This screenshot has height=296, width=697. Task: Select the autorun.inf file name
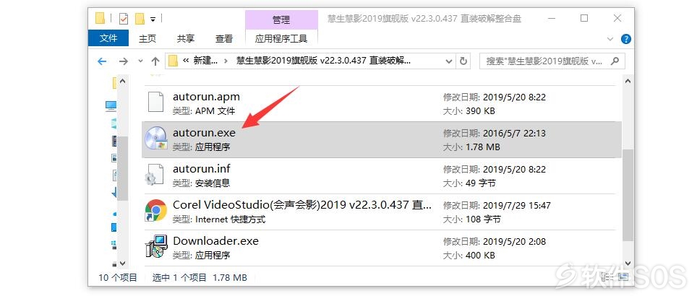[x=202, y=169]
